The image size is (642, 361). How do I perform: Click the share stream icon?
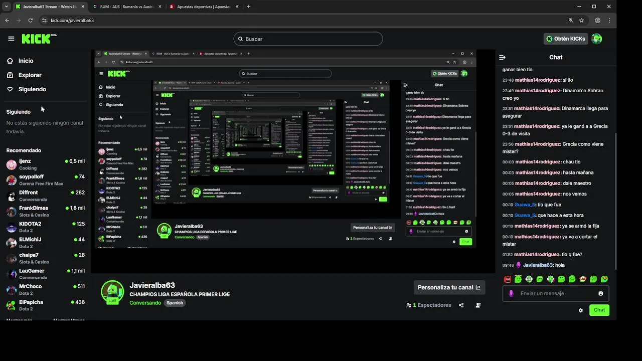[x=461, y=305]
